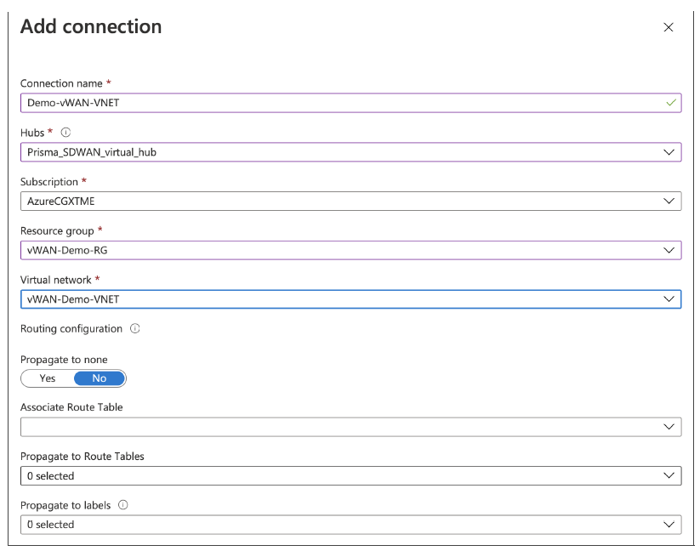Click the Hubs dropdown chevron arrow
The width and height of the screenshot is (700, 551).
point(669,152)
